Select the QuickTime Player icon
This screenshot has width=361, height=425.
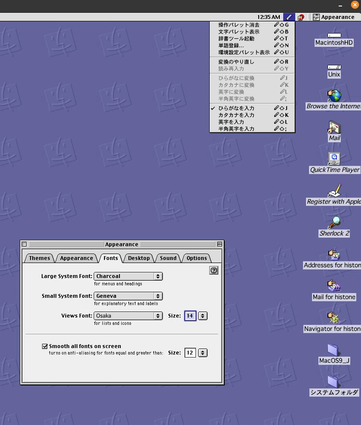[334, 159]
